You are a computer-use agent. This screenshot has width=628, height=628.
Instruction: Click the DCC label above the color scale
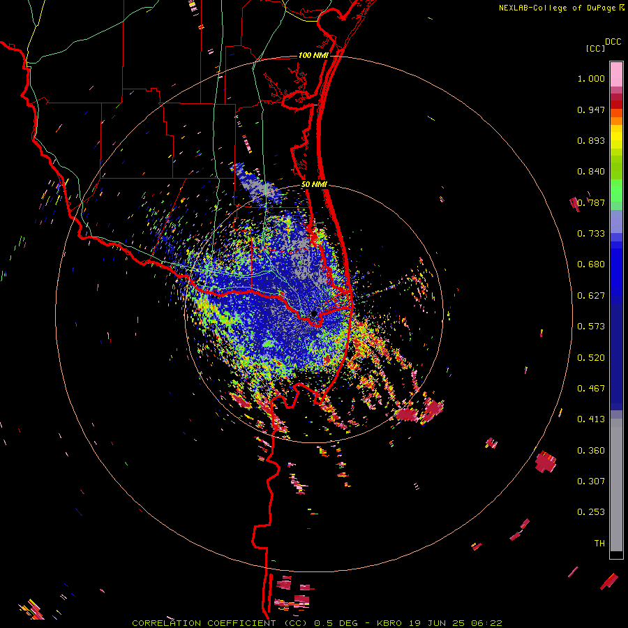[613, 42]
